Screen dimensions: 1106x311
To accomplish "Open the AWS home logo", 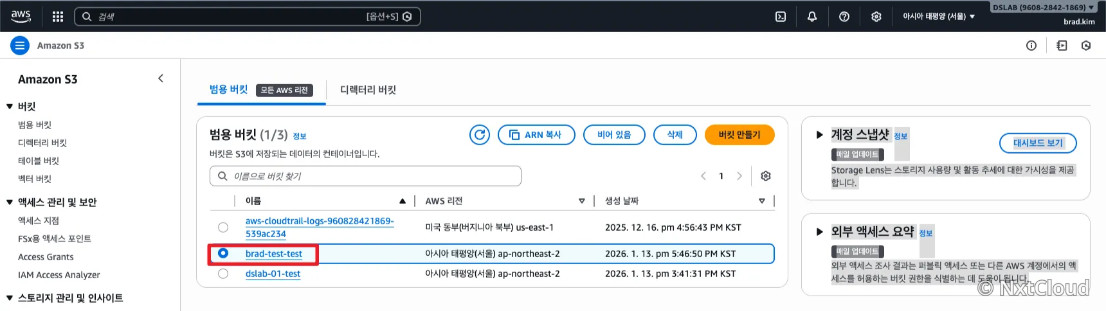I will pos(21,16).
